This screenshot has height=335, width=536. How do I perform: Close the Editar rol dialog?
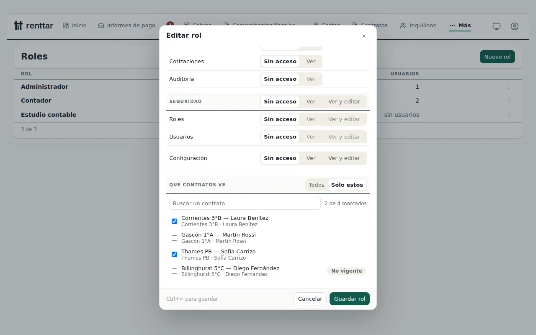pyautogui.click(x=363, y=36)
